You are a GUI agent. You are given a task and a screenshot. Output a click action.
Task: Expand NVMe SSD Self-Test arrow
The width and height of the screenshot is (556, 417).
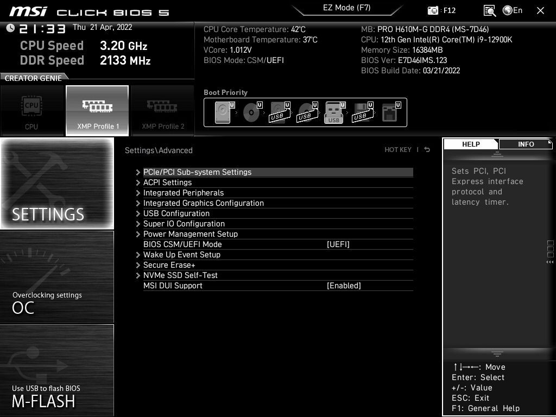click(138, 275)
